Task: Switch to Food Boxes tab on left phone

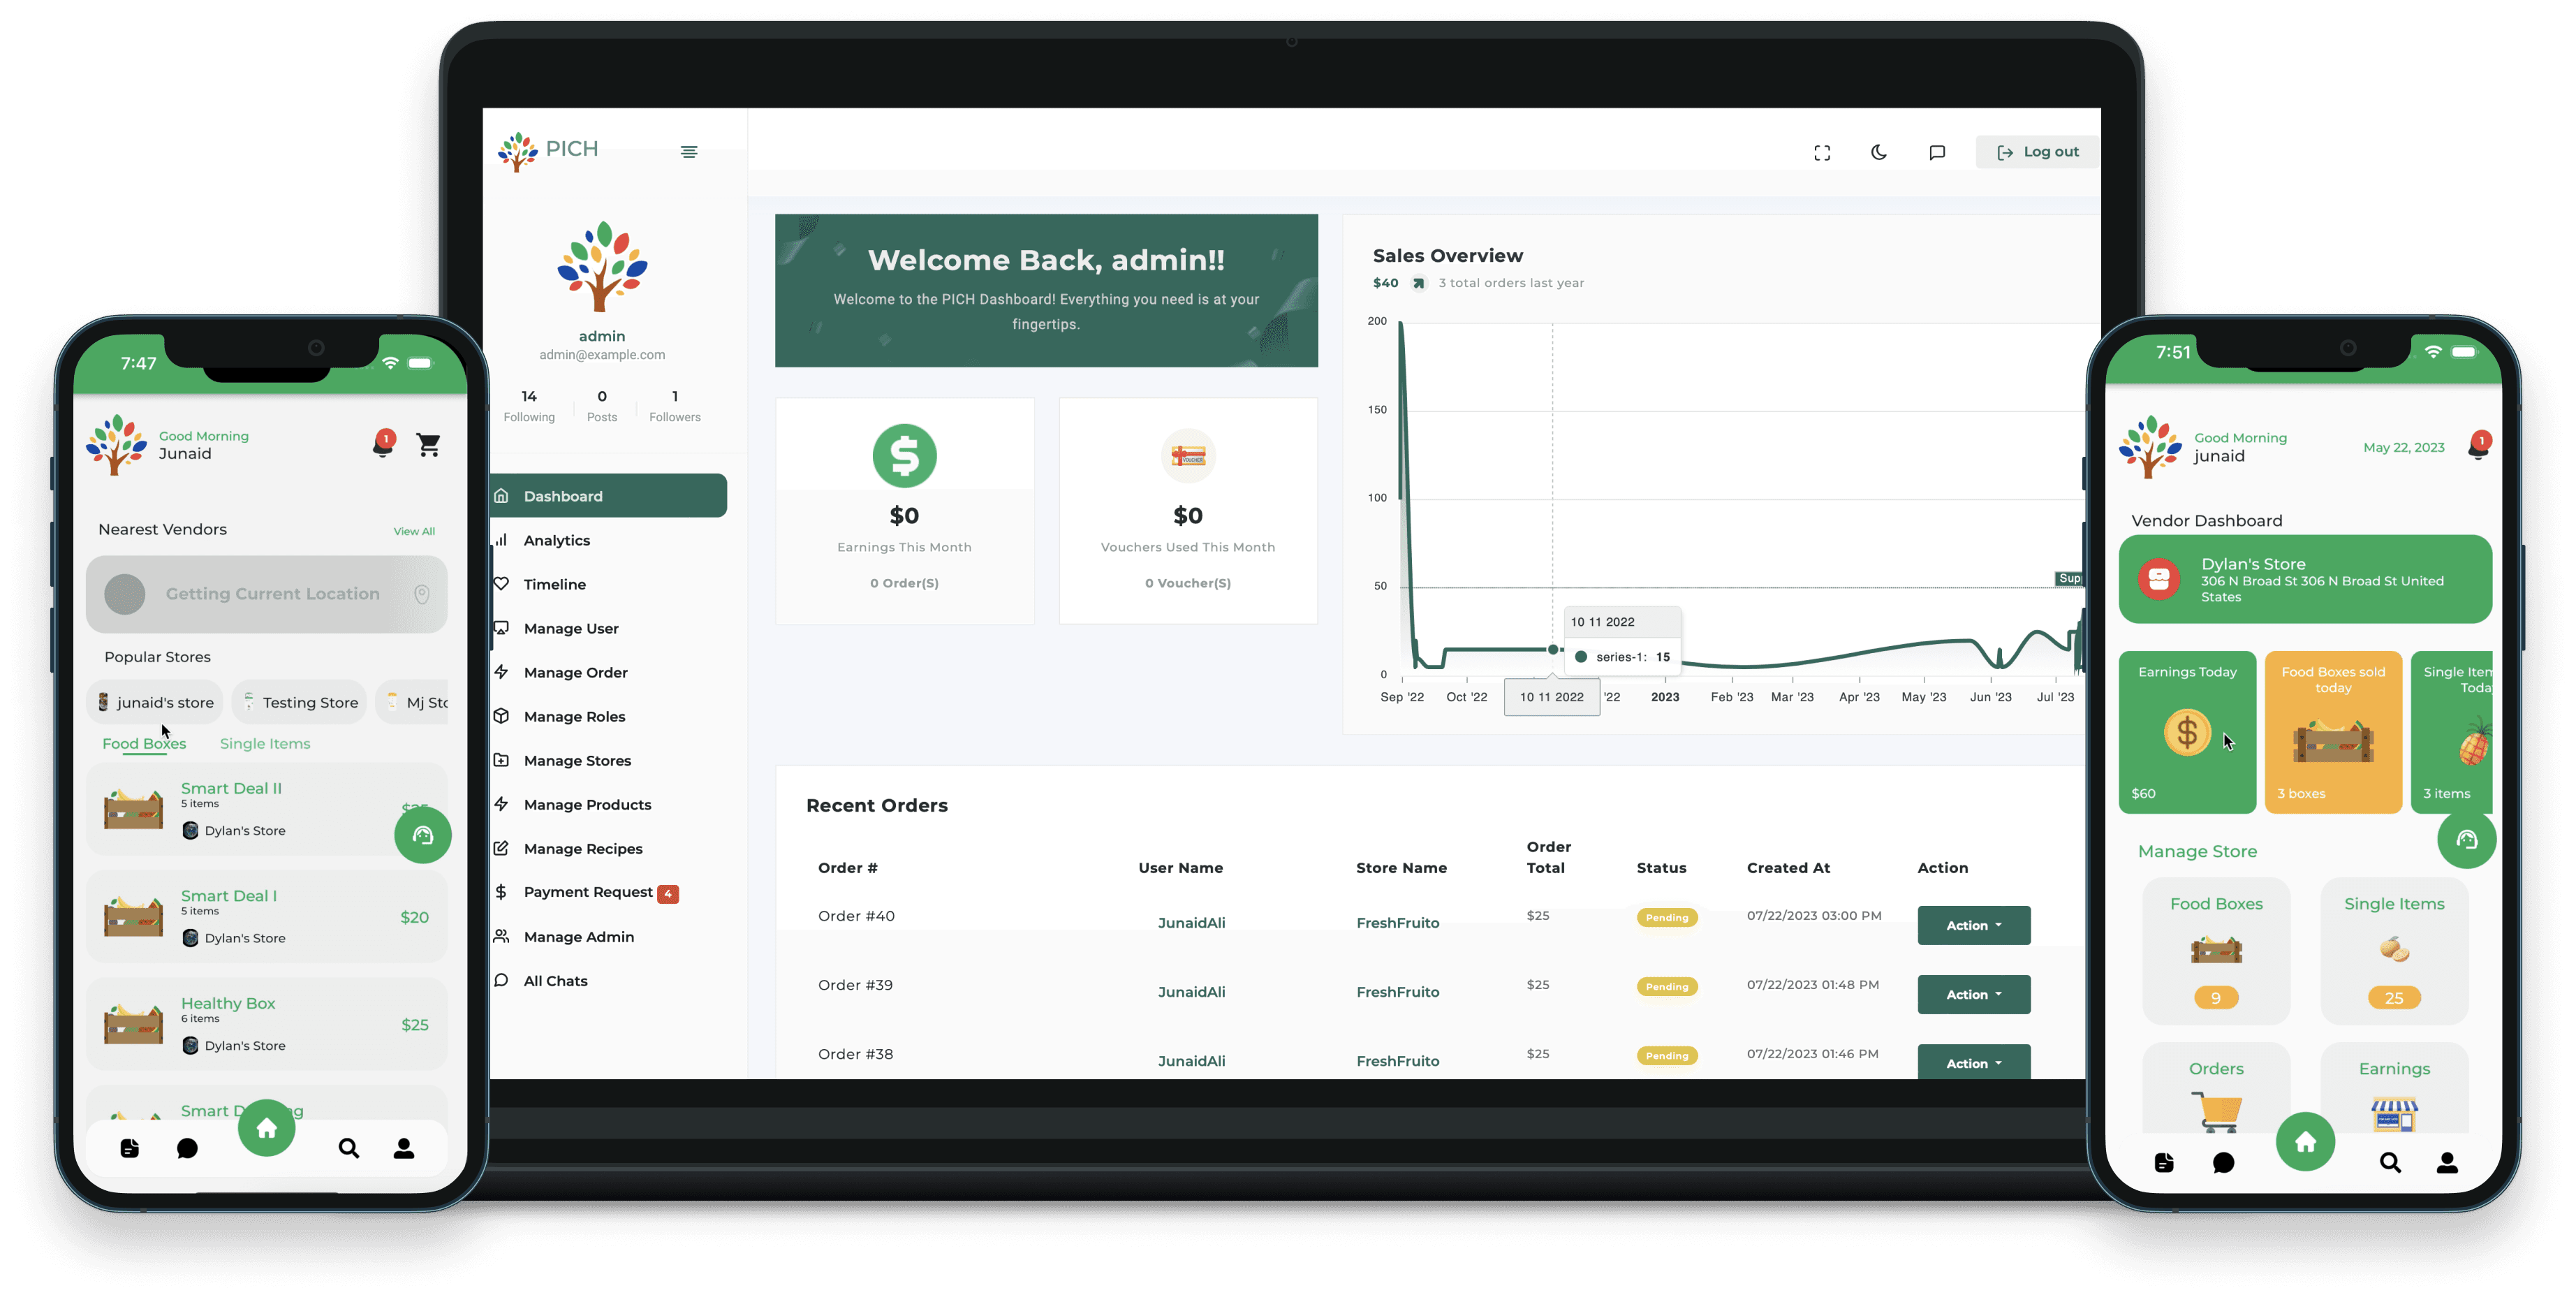Action: pos(144,743)
